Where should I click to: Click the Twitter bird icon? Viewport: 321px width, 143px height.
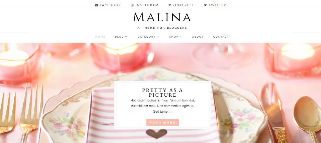click(x=205, y=5)
